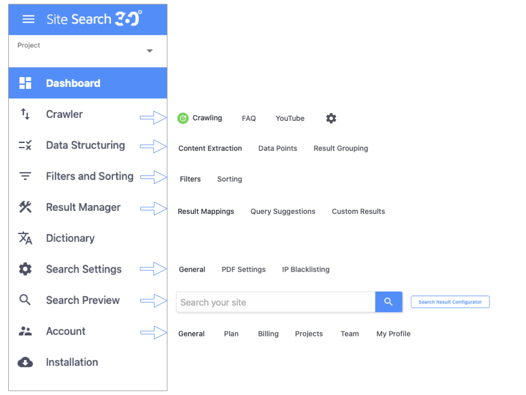Click the blue search button
Viewport: 526px width, 395px height.
click(389, 302)
